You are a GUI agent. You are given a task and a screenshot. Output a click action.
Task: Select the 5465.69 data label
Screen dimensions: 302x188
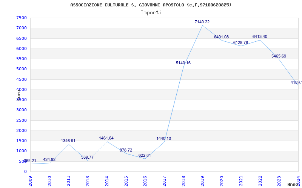click(x=279, y=56)
